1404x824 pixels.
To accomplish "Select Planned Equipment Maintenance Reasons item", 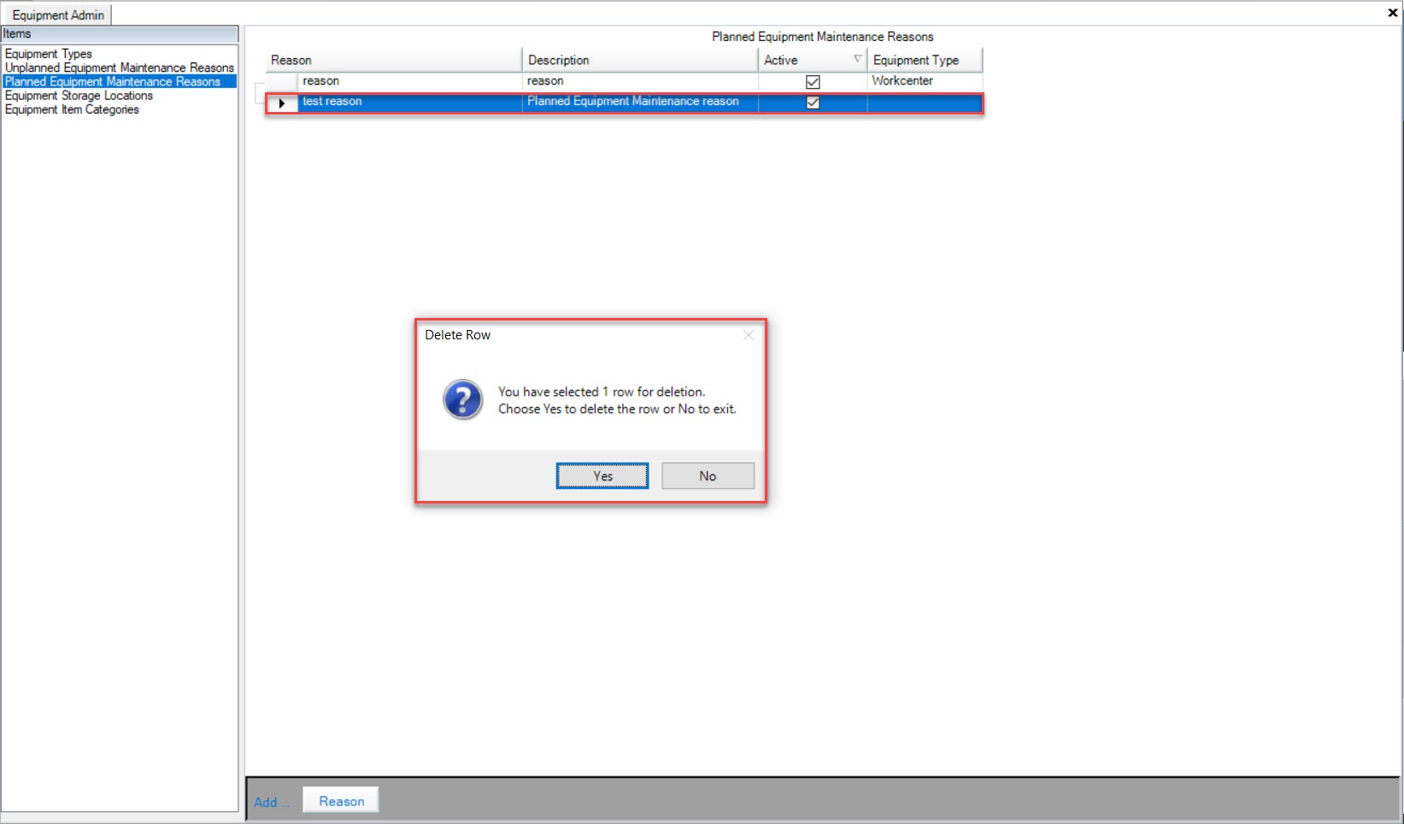I will 120,82.
